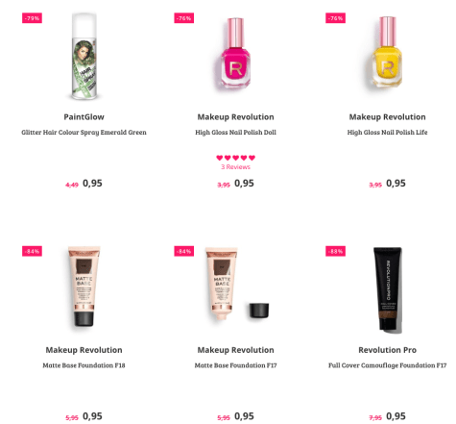Image resolution: width=456 pixels, height=424 pixels.
Task: Open the 3 Reviews link
Action: click(236, 167)
